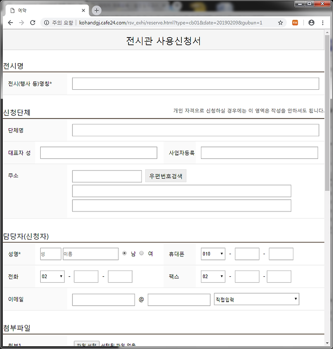
Task: Click the second address line field under 주소
Action: click(x=182, y=206)
